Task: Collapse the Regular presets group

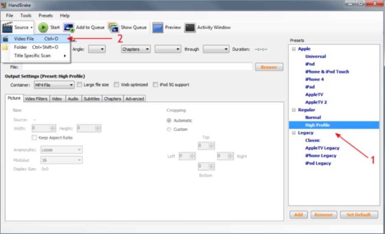Action: tap(294, 110)
